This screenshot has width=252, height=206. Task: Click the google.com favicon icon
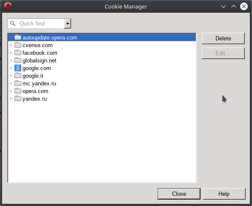click(x=18, y=68)
